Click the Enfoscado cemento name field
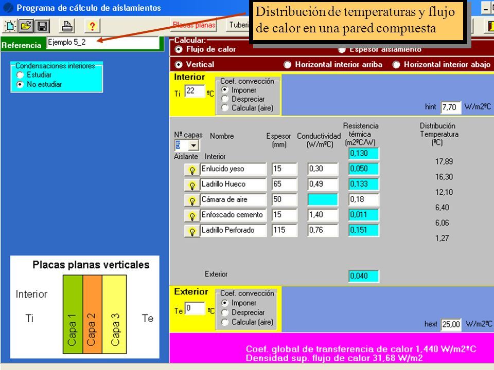Viewport: 494px width, 370px height. [x=233, y=215]
